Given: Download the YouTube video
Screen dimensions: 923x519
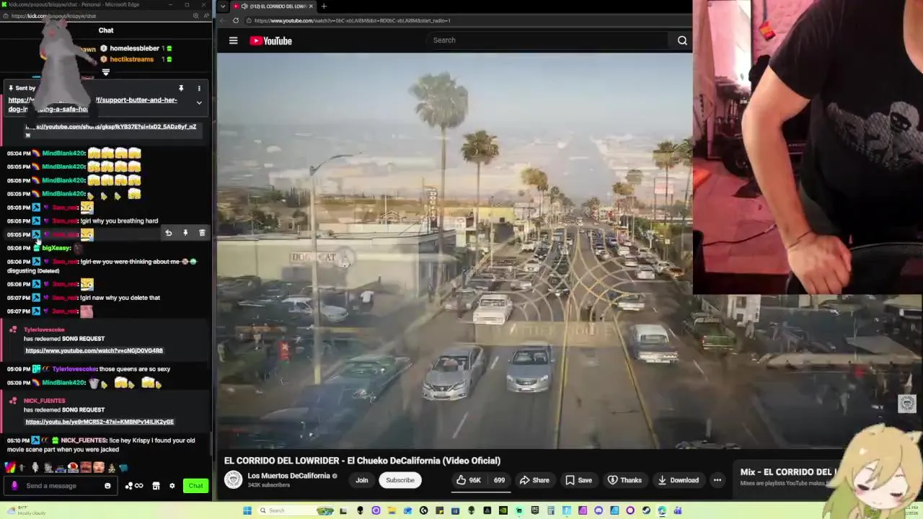Looking at the screenshot, I should click(678, 480).
